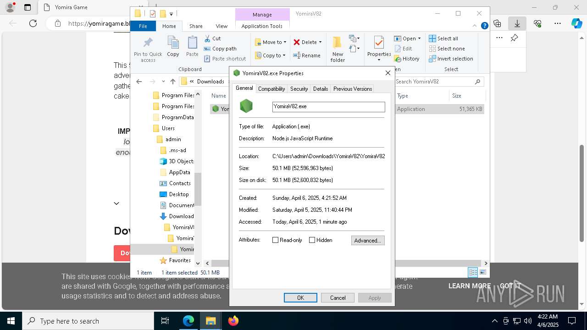
Task: Click Copy path in Clipboard group
Action: (x=220, y=49)
